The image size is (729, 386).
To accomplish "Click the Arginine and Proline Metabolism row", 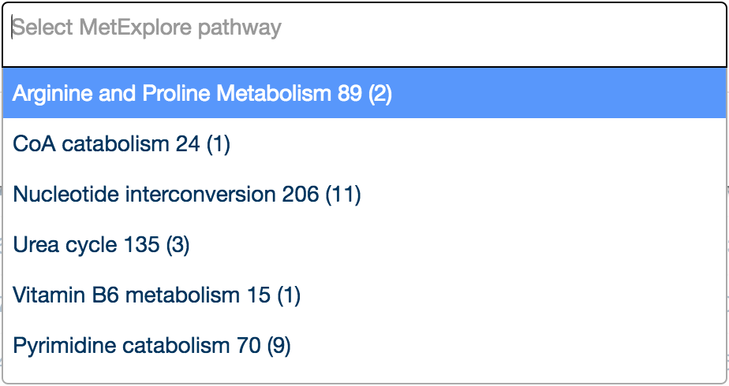I will (x=364, y=93).
